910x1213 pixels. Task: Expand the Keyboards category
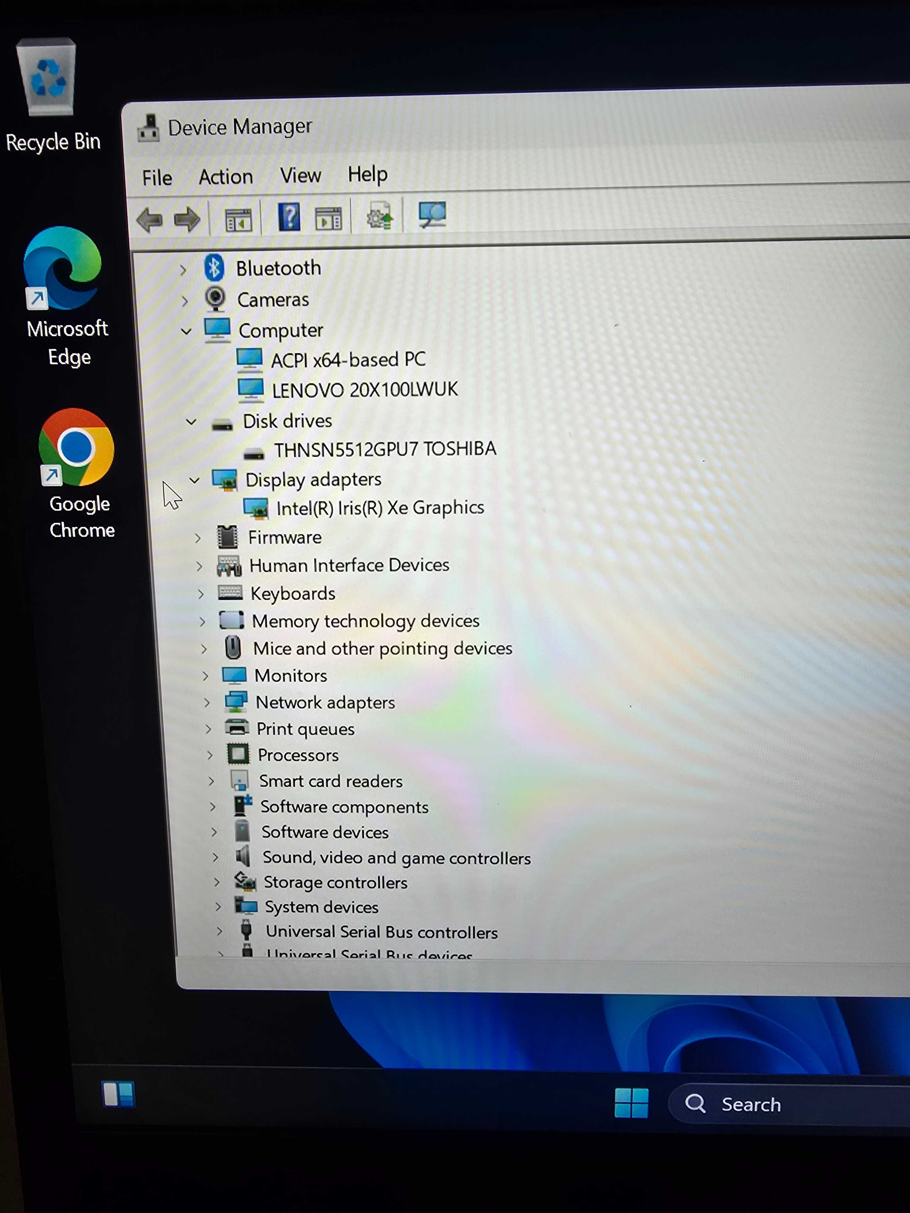click(x=201, y=594)
